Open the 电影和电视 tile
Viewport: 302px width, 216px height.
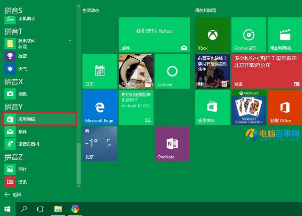tap(285, 35)
